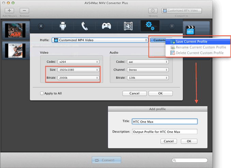This screenshot has width=231, height=168.
Task: Select the Android device category icon
Action: coord(63,26)
